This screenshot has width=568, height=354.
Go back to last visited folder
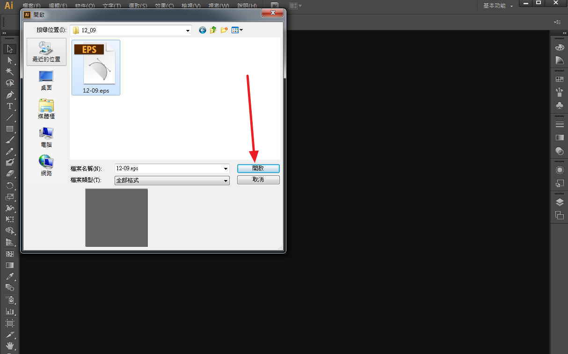pyautogui.click(x=202, y=30)
